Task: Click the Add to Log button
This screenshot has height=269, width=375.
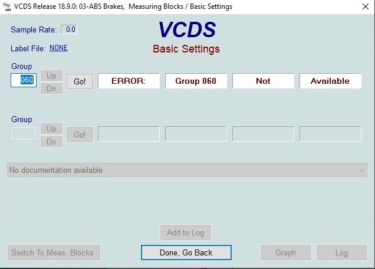Action: [x=186, y=232]
